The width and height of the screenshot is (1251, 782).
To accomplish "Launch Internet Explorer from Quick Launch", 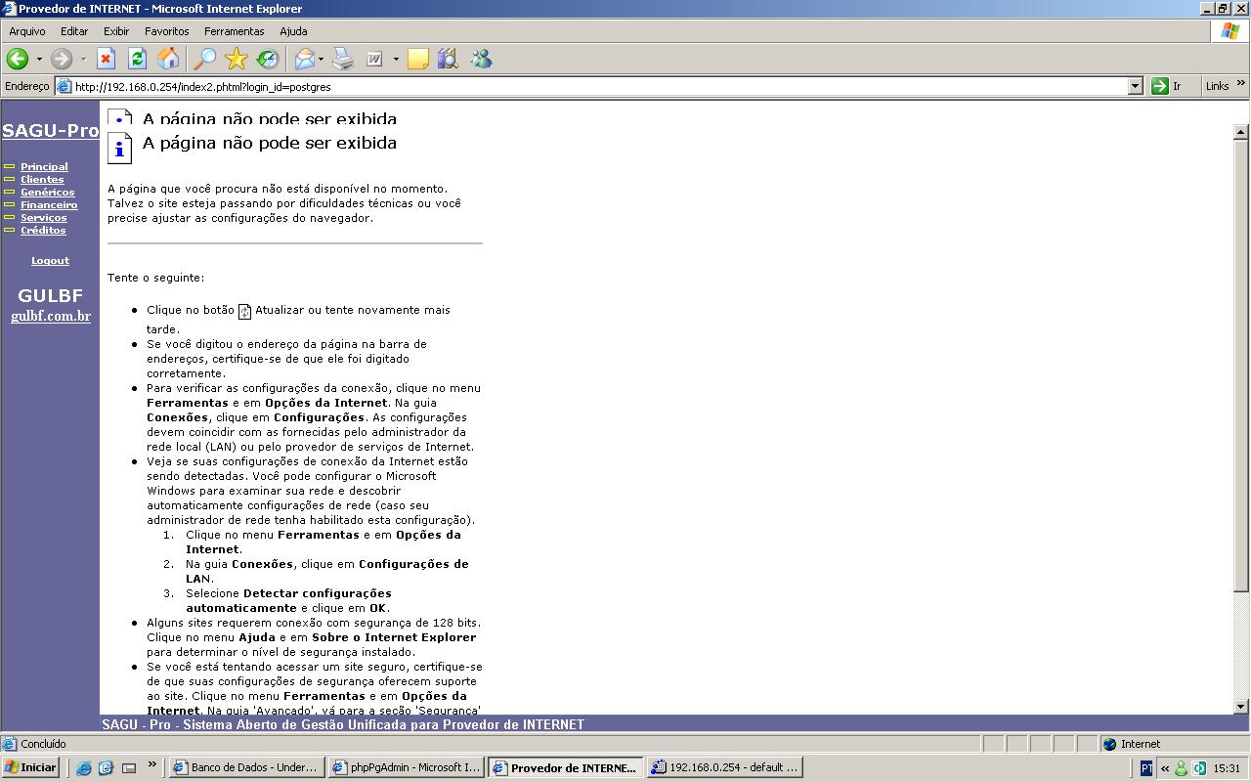I will [x=84, y=768].
